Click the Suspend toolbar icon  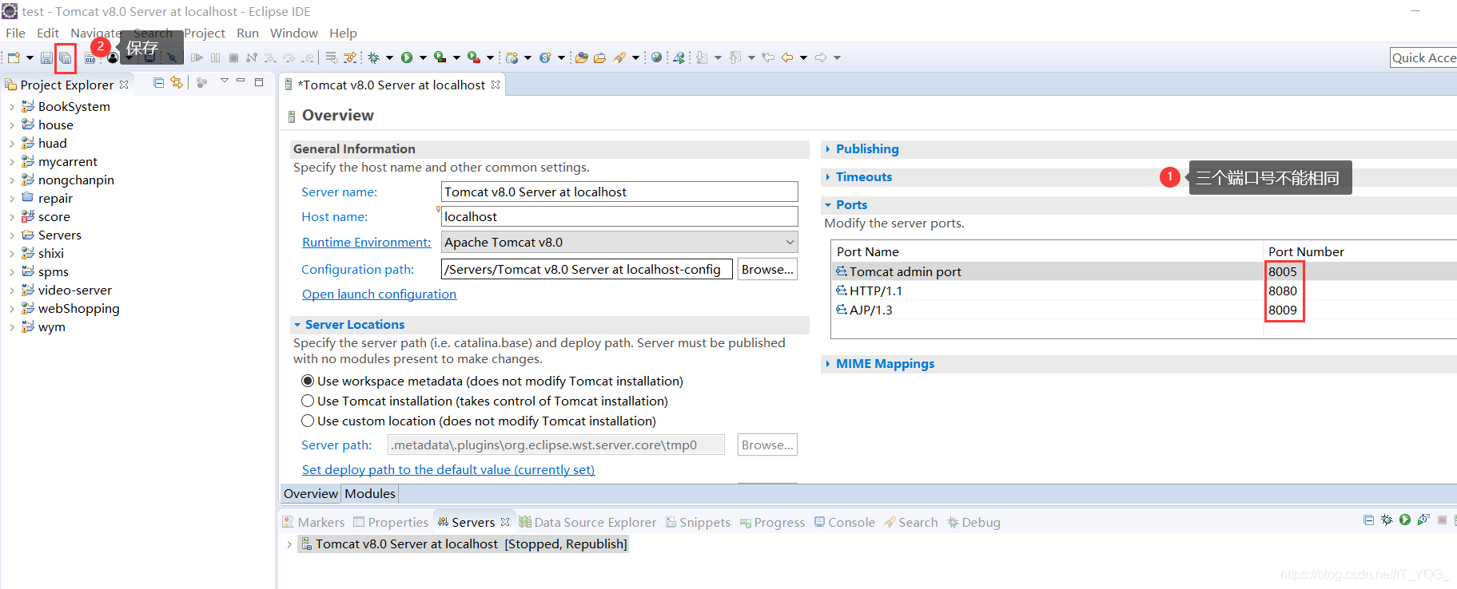coord(215,57)
